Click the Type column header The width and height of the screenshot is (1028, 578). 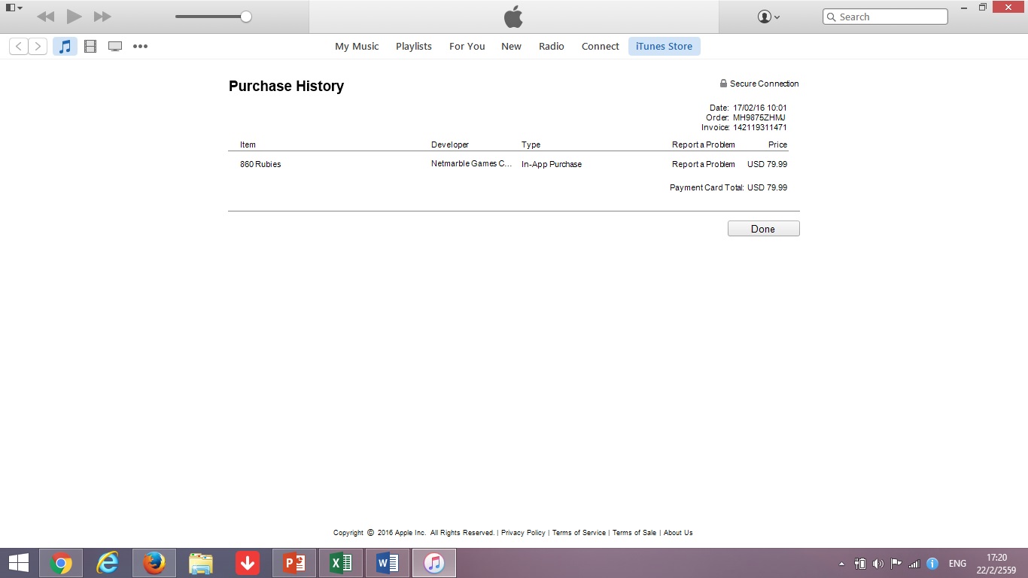[x=531, y=144]
